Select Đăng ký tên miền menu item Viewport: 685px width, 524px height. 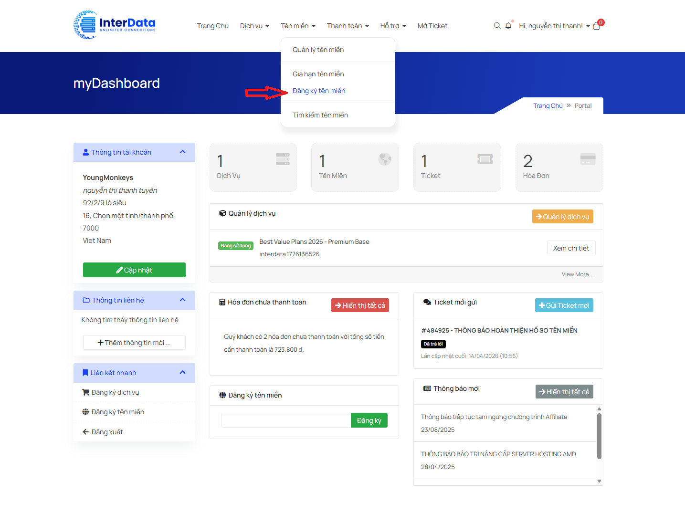(319, 91)
